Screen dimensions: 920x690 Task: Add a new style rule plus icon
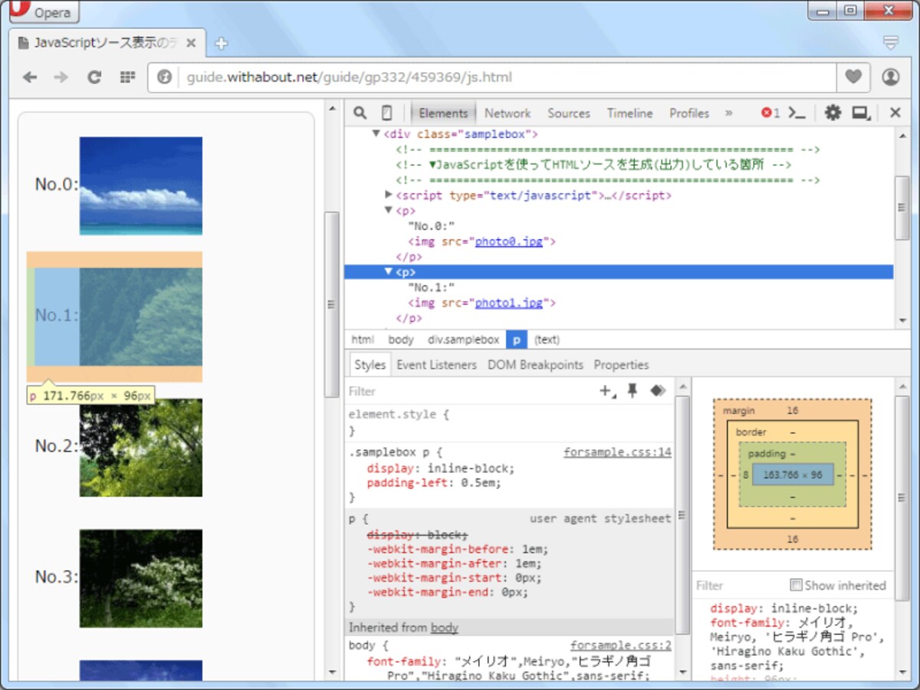607,391
